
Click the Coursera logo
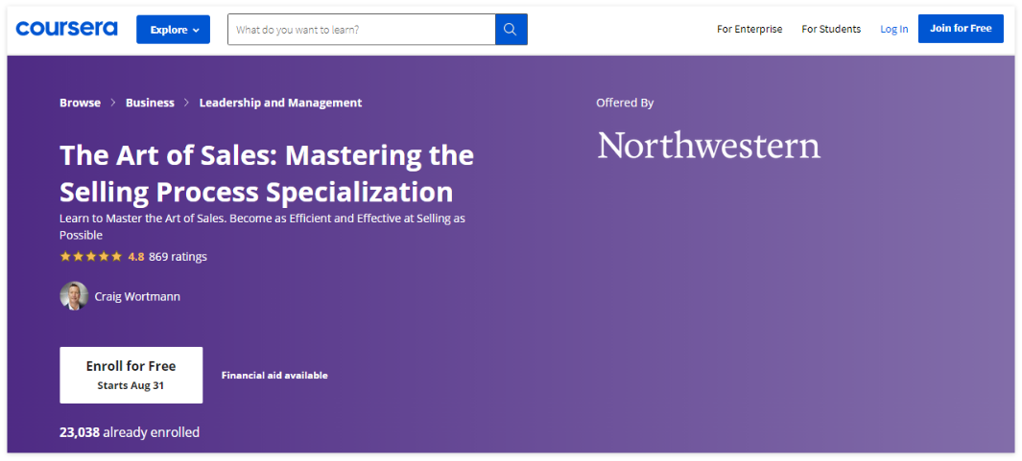[66, 29]
